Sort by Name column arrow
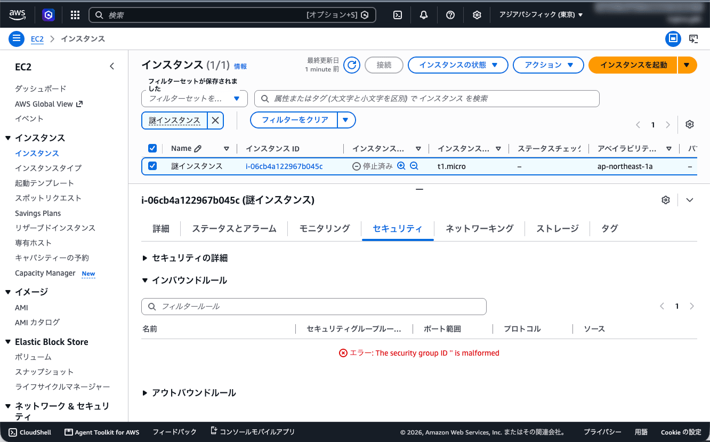The width and height of the screenshot is (710, 442). [227, 149]
